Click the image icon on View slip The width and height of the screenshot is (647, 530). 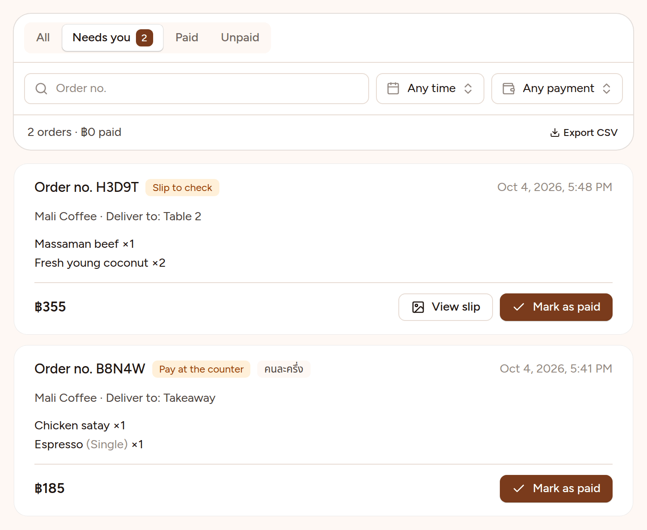tap(418, 307)
